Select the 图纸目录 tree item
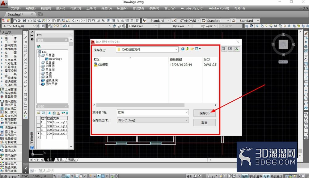This screenshot has width=309, height=178. coord(52,84)
